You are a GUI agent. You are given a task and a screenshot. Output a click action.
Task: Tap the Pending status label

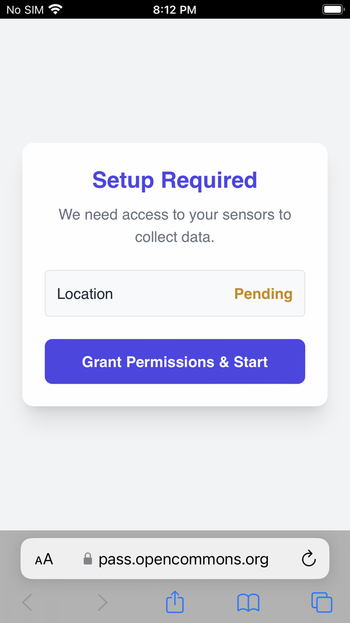(x=263, y=294)
